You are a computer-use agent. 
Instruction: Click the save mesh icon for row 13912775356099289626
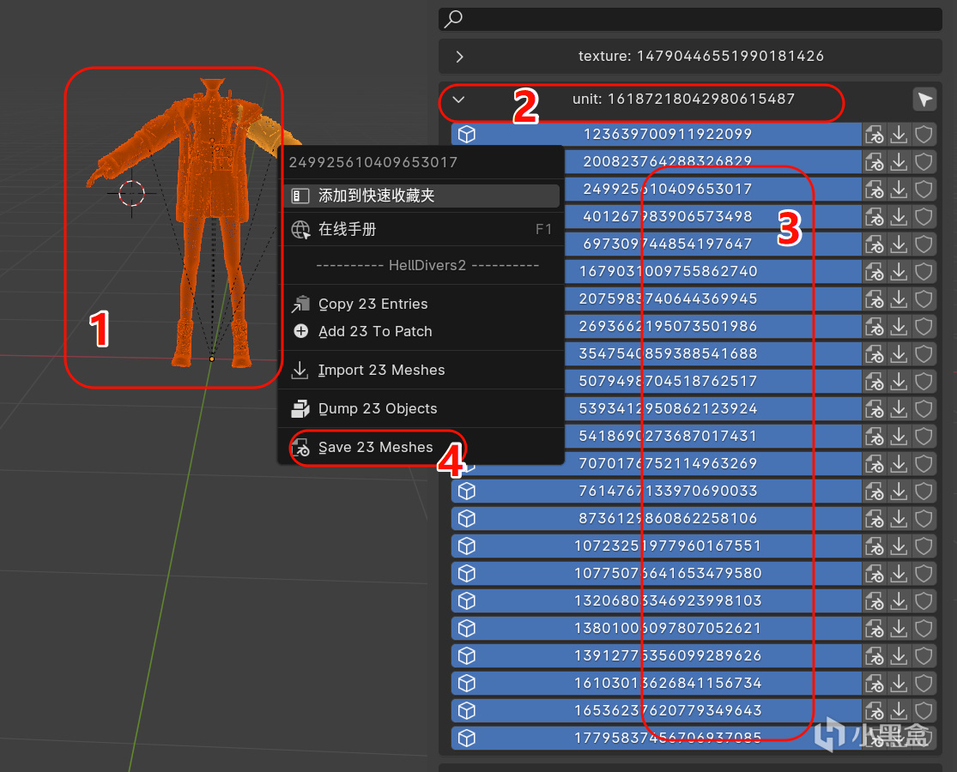[x=875, y=655]
